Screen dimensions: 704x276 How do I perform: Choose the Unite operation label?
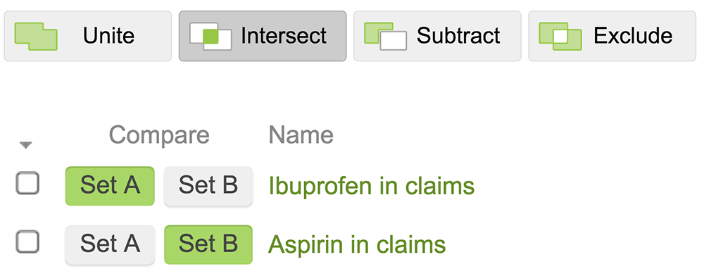108,36
